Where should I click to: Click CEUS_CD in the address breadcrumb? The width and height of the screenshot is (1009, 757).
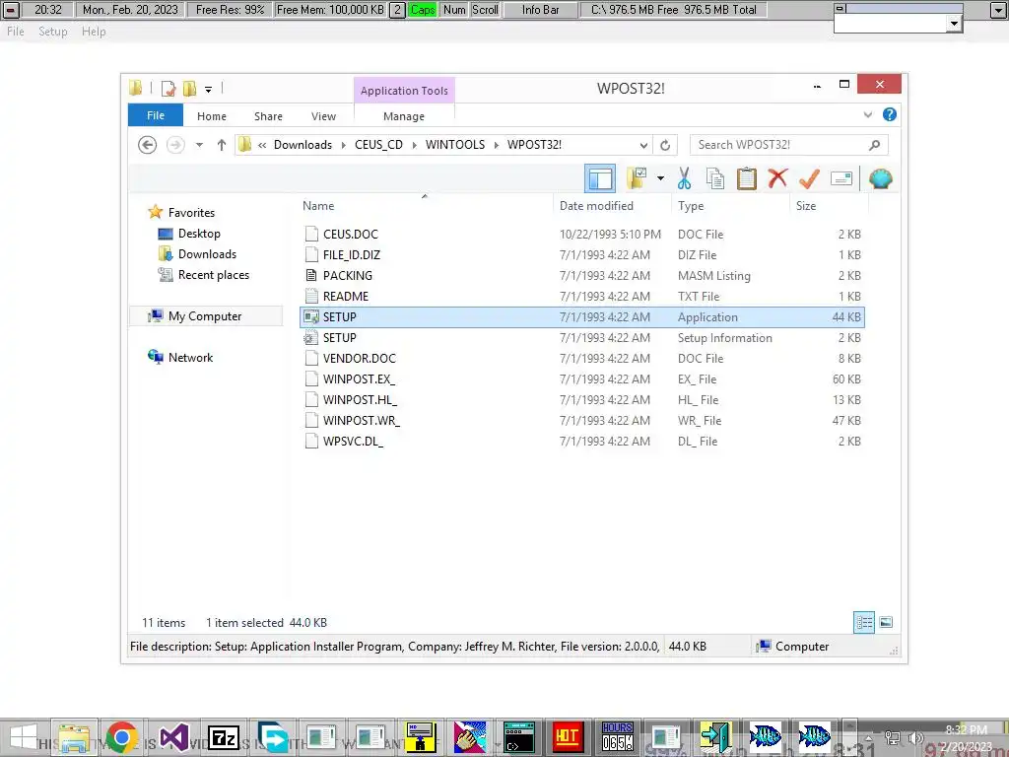(379, 145)
